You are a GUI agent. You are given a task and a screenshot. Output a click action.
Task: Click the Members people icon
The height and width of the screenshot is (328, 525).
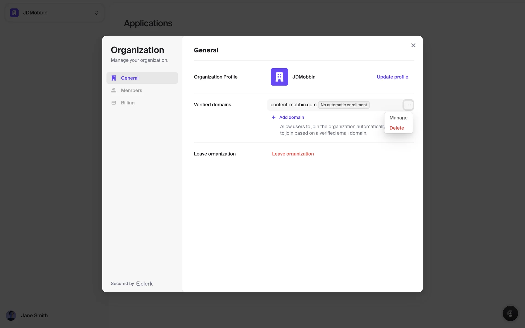pos(114,90)
